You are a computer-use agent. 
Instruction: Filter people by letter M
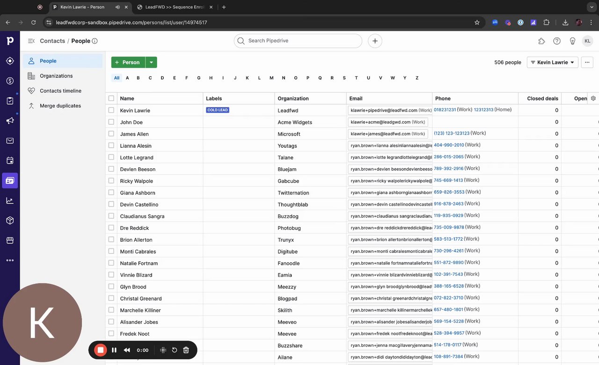point(271,78)
